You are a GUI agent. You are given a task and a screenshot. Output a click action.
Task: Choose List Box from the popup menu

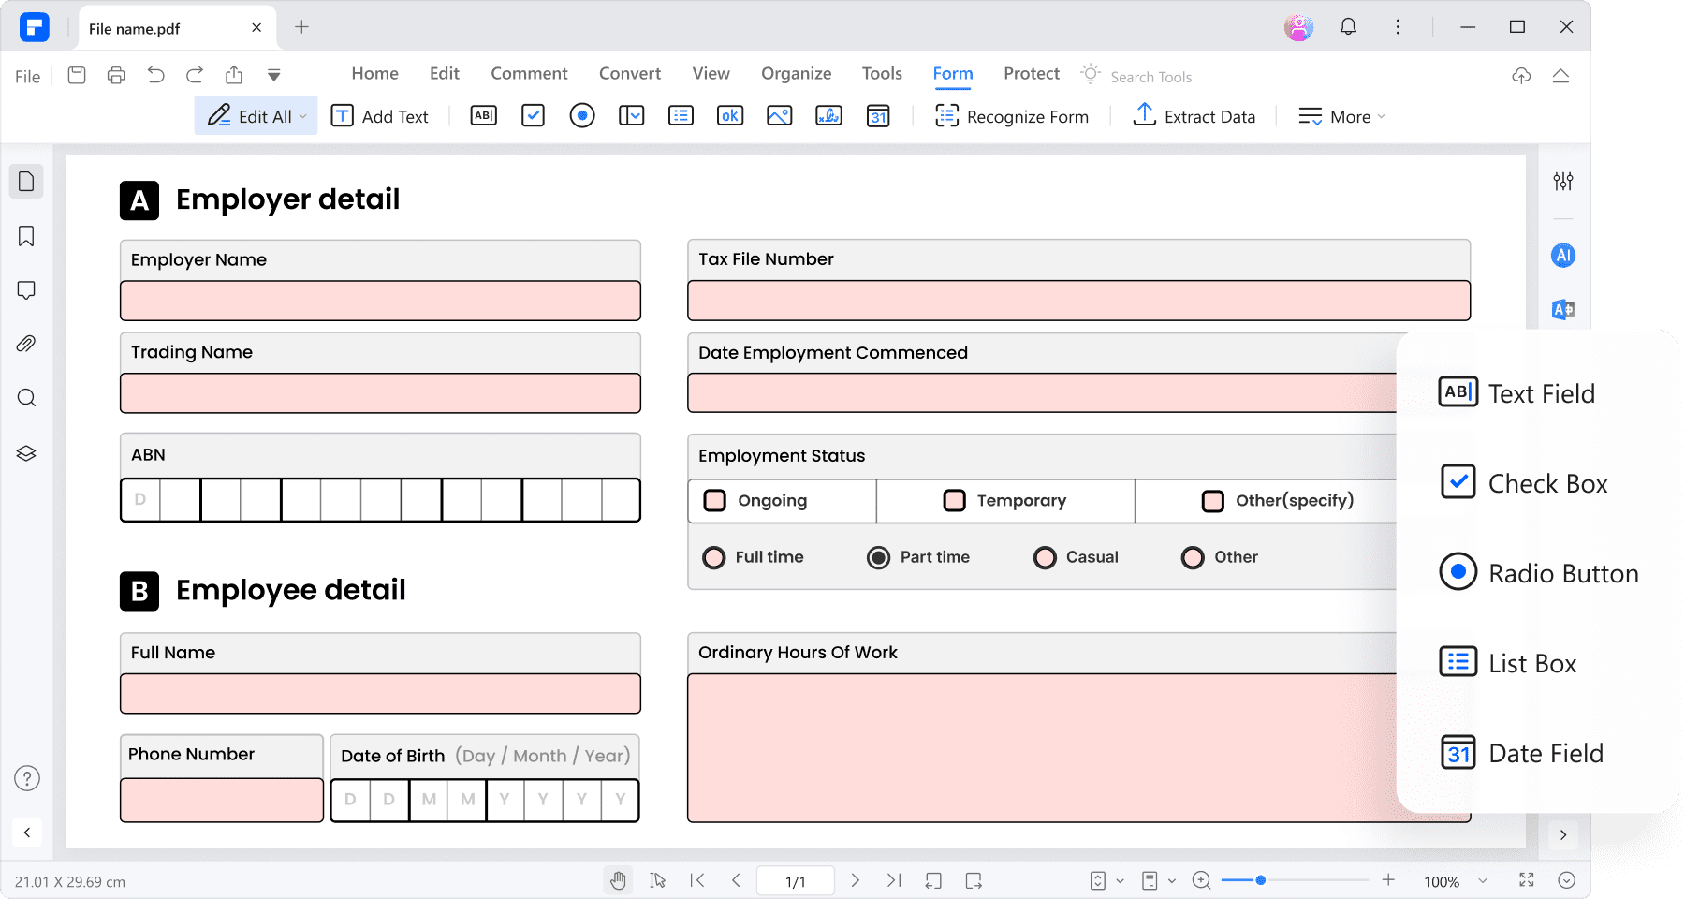(x=1507, y=663)
